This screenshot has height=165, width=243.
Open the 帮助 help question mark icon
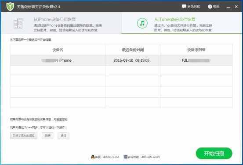(210, 7)
